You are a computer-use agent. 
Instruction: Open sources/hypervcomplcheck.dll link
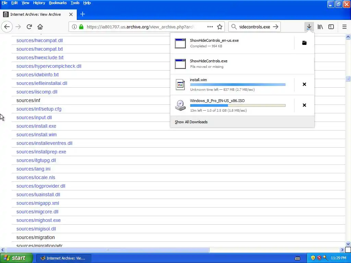[x=49, y=66]
